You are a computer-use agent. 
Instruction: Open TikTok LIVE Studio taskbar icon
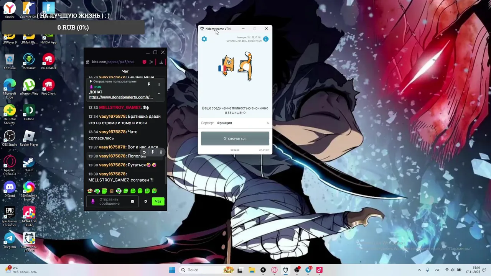(x=320, y=270)
